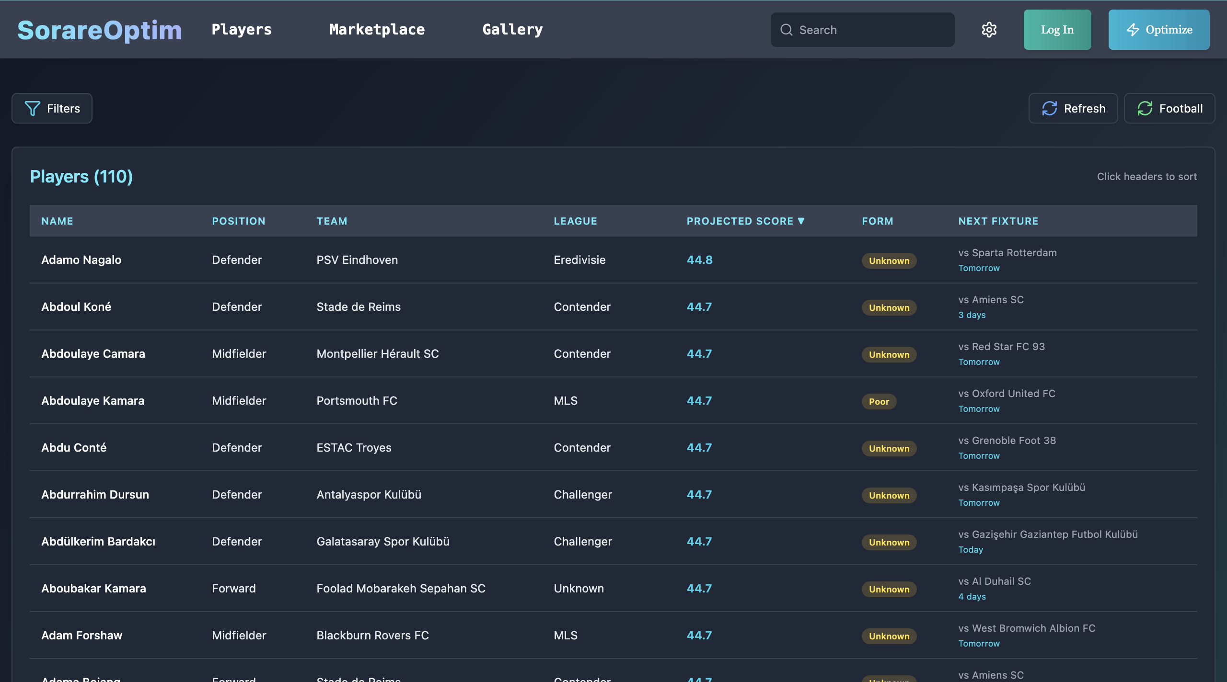Open the Filters panel

52,108
